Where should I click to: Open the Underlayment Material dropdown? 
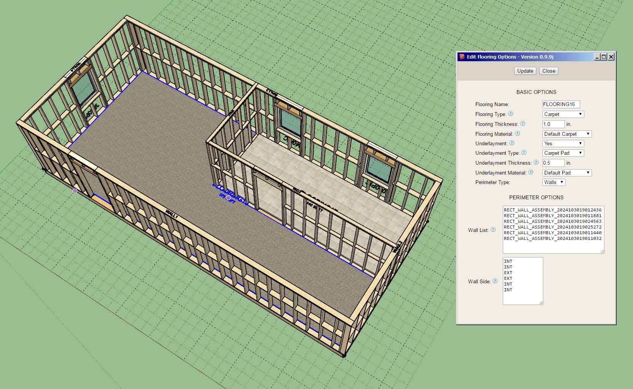click(x=567, y=173)
